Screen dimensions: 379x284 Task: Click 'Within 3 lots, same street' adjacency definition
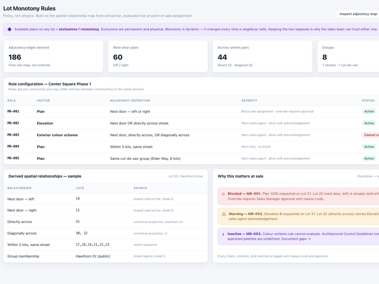[x=131, y=147]
